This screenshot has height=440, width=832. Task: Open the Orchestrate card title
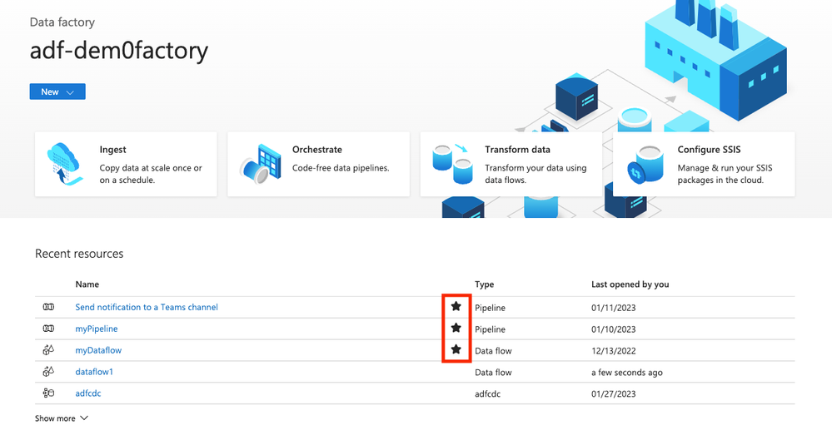coord(317,150)
